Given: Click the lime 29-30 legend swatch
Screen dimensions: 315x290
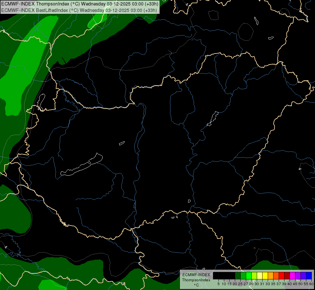Looking at the screenshot, I should (254, 275).
